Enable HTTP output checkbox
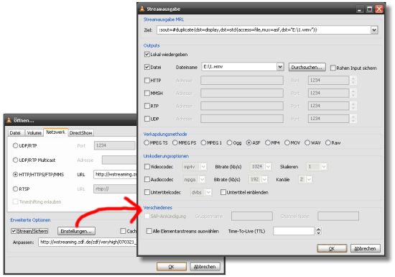This screenshot has width=395, height=277. (147, 81)
